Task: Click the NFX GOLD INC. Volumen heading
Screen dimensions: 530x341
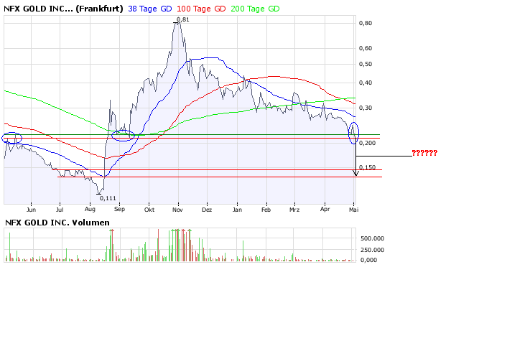Action: click(57, 223)
